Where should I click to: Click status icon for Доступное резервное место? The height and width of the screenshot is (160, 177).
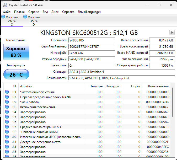pyautogui.click(x=7, y=142)
